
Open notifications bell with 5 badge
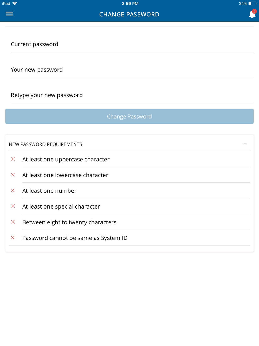[252, 14]
